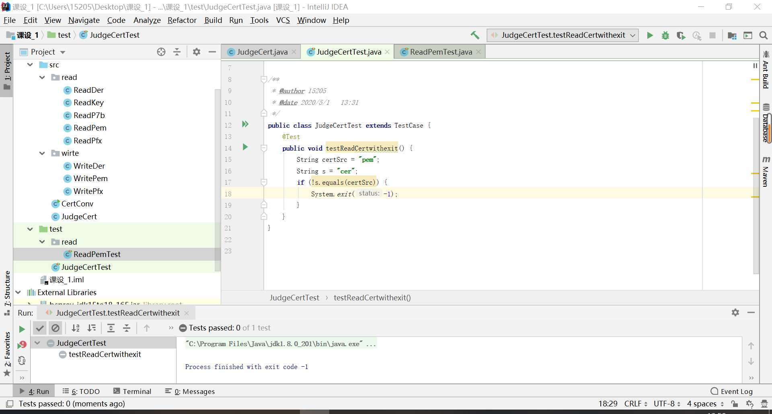The height and width of the screenshot is (414, 772).
Task: Open the VCS menu
Action: (x=283, y=20)
